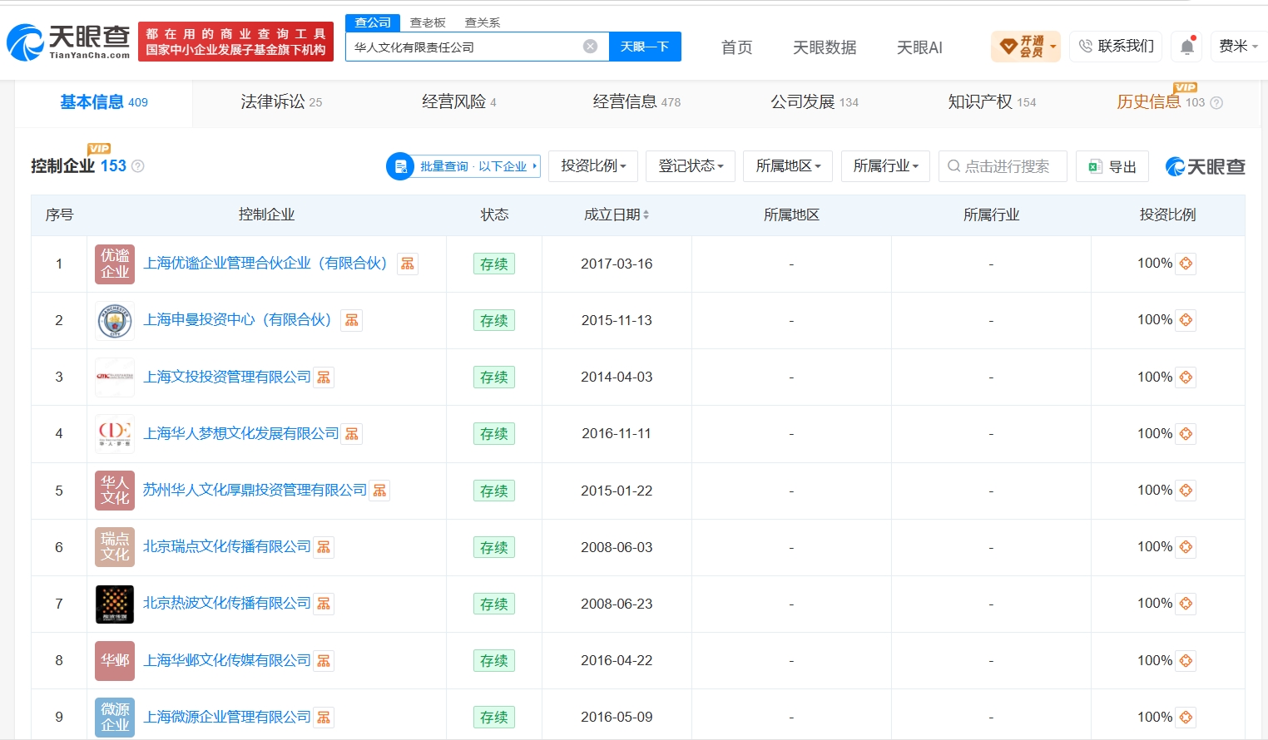Image resolution: width=1268 pixels, height=740 pixels.
Task: Open ownership chart icon for 上海文投投资管理有限公司
Action: (x=324, y=377)
